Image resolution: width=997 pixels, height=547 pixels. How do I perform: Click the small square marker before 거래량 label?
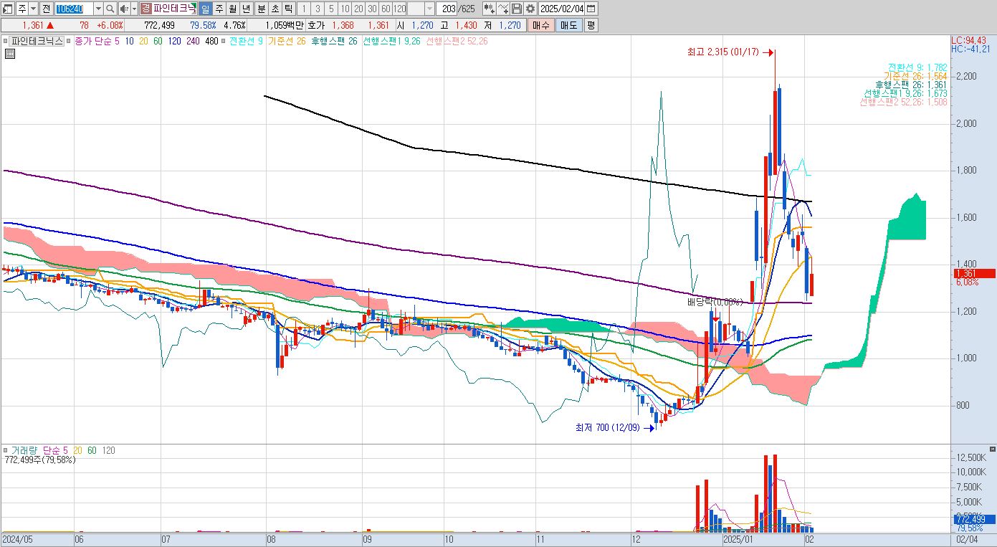(6, 450)
